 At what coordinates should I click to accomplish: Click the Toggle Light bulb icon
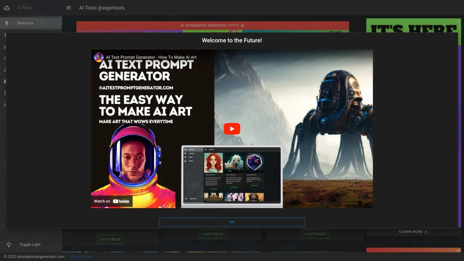[x=9, y=245]
